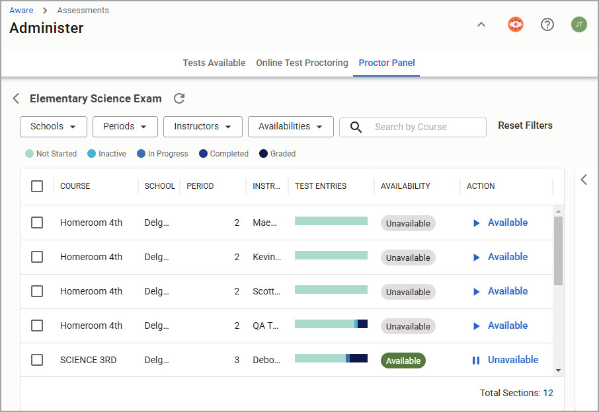The width and height of the screenshot is (599, 412).
Task: Check the SCIENCE 3RD row checkbox
Action: pos(37,360)
